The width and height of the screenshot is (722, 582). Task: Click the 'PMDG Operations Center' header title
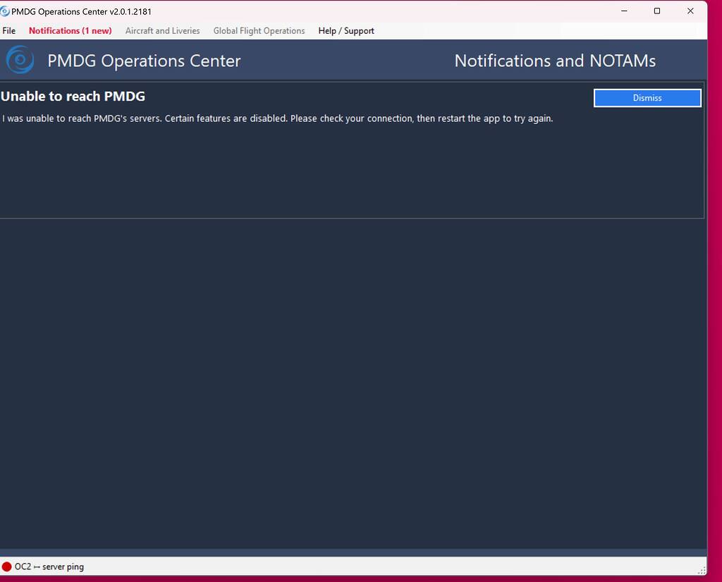click(144, 61)
